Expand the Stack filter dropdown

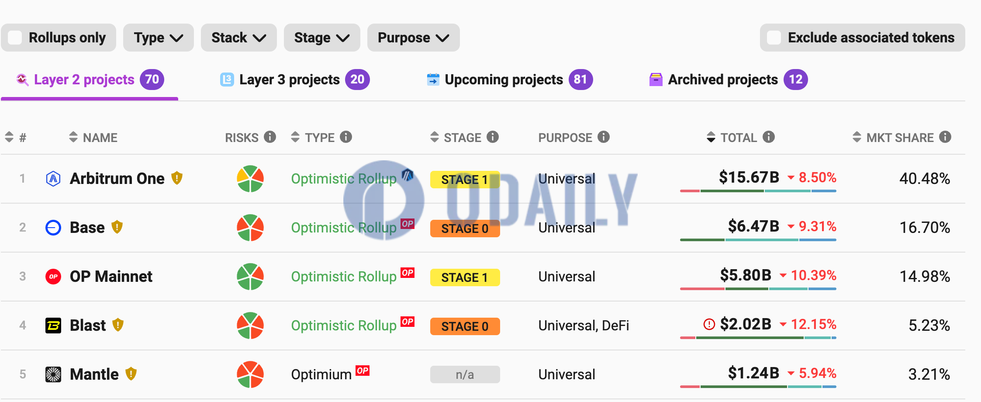tap(239, 38)
